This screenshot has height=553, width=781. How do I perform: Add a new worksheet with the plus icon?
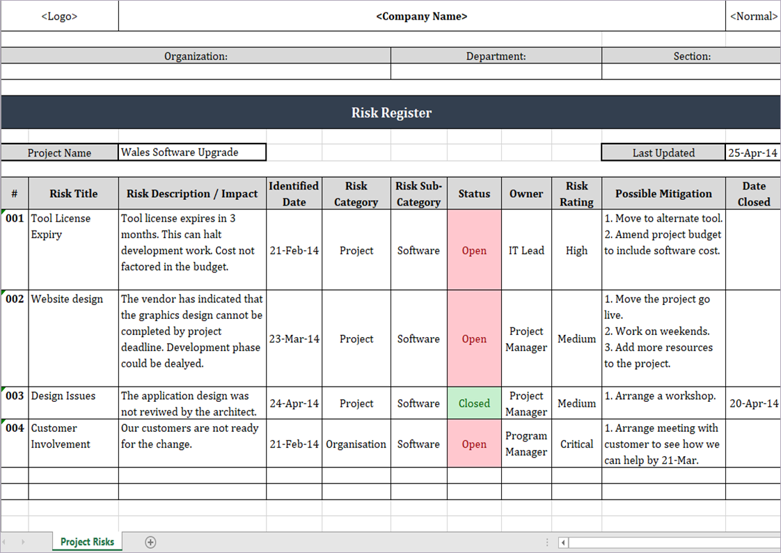pyautogui.click(x=150, y=541)
